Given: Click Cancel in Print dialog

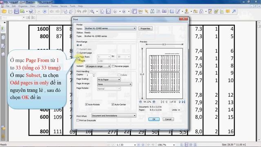Looking at the screenshot, I should (168, 119).
